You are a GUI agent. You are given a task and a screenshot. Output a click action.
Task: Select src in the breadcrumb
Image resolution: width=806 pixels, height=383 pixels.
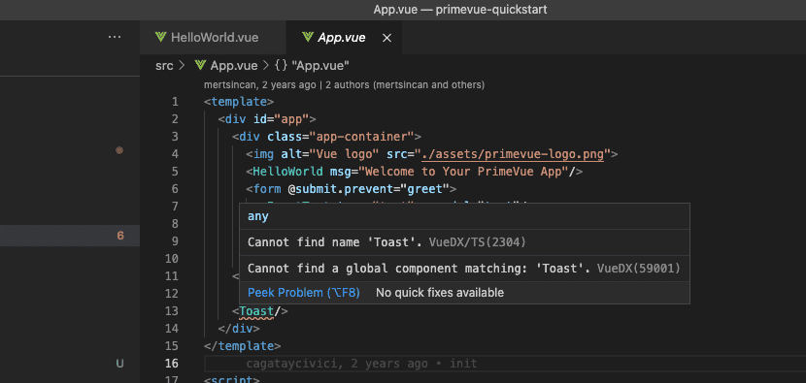click(x=164, y=66)
